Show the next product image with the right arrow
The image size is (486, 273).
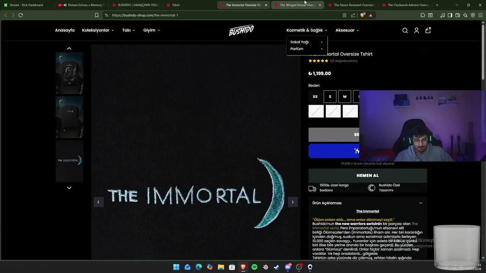coord(292,202)
